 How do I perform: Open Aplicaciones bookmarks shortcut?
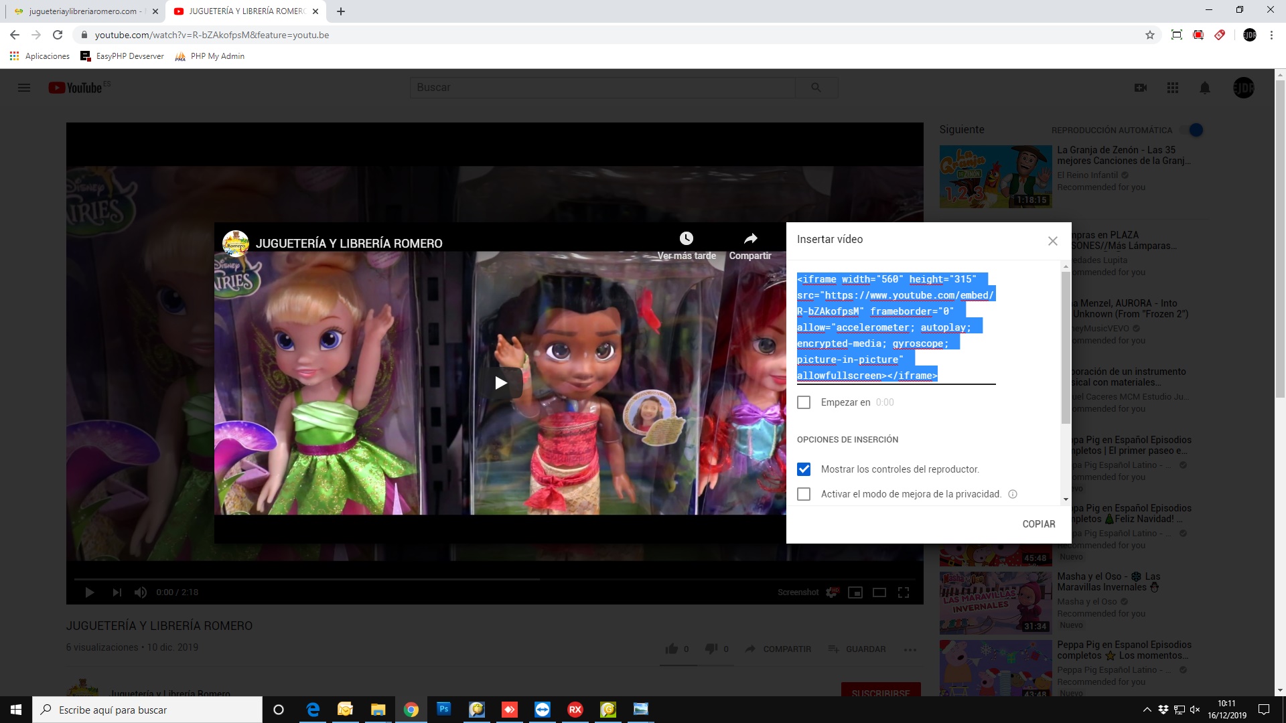[x=40, y=56]
